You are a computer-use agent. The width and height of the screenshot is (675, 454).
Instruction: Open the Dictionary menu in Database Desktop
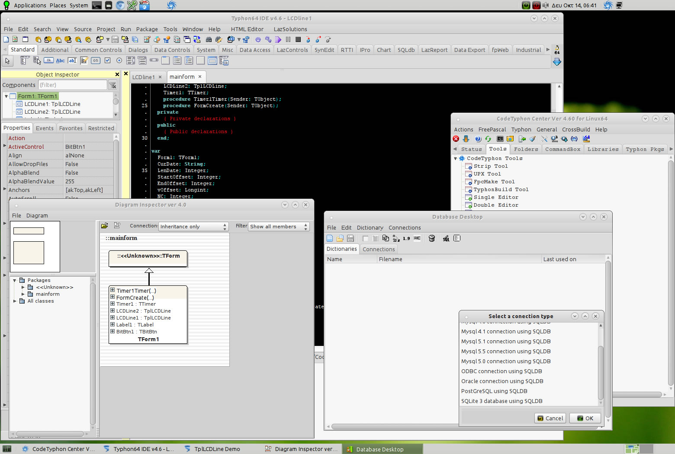[x=370, y=227]
